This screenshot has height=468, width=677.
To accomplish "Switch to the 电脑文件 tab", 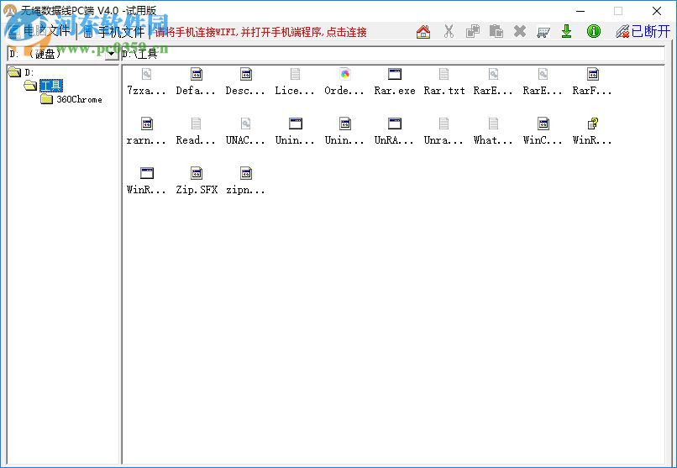I will [x=39, y=32].
